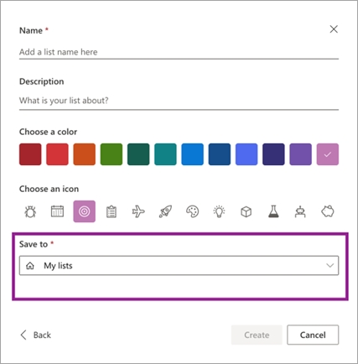Close the dialog with the X
The height and width of the screenshot is (364, 358).
(x=334, y=29)
